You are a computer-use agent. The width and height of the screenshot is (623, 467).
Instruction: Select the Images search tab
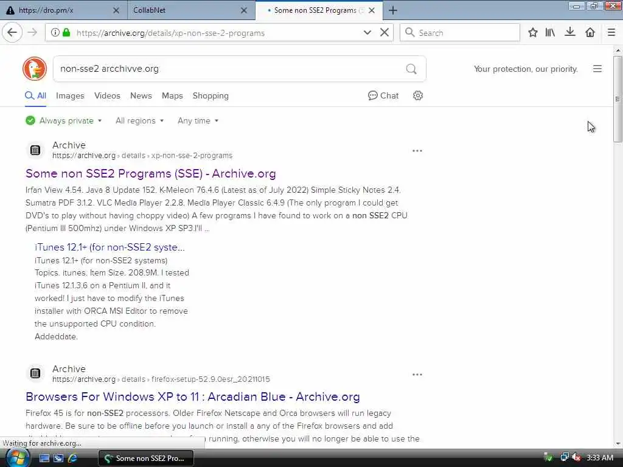(x=70, y=95)
